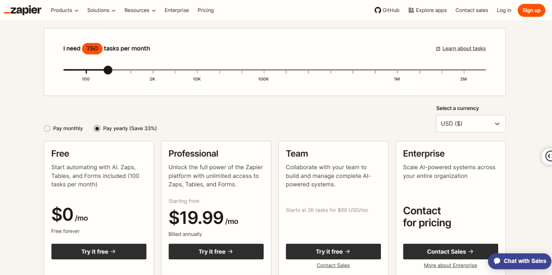Set tasks slider to the 10K tick
Image resolution: width=552 pixels, height=275 pixels.
click(197, 71)
